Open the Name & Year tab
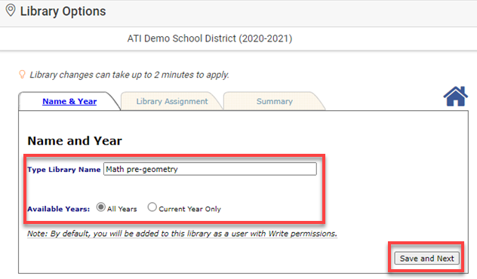This screenshot has width=477, height=279. 69,101
